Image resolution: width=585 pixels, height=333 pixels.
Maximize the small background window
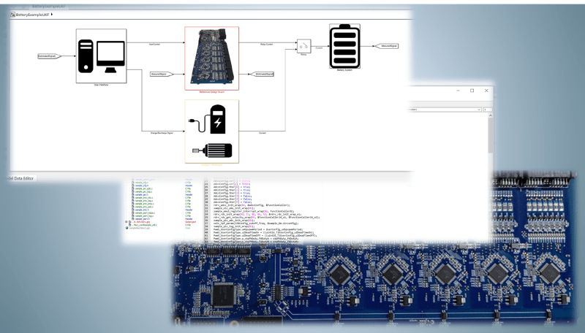point(472,91)
